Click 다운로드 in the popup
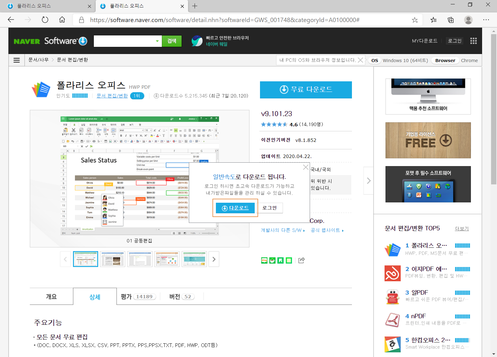This screenshot has width=497, height=357. point(235,208)
